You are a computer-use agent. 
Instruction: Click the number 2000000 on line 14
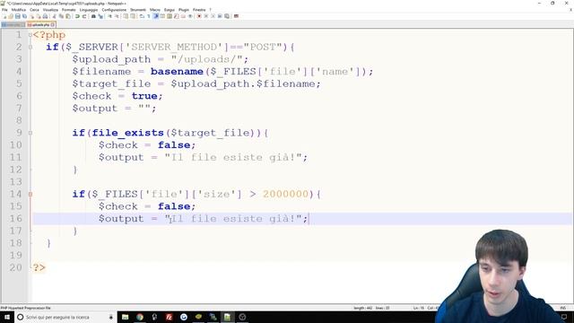point(285,194)
